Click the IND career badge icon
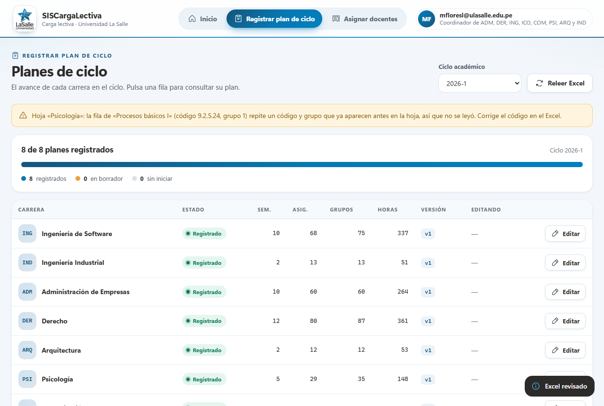This screenshot has height=406, width=604. 27,262
